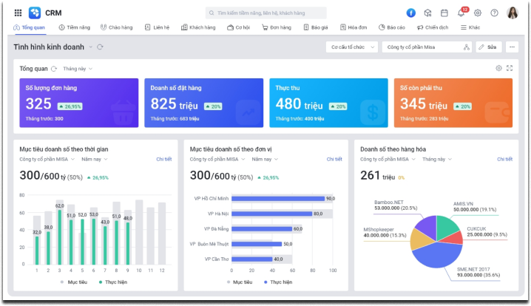This screenshot has width=531, height=306.
Task: Open the Cơ cấu tổ chức dropdown
Action: (352, 47)
